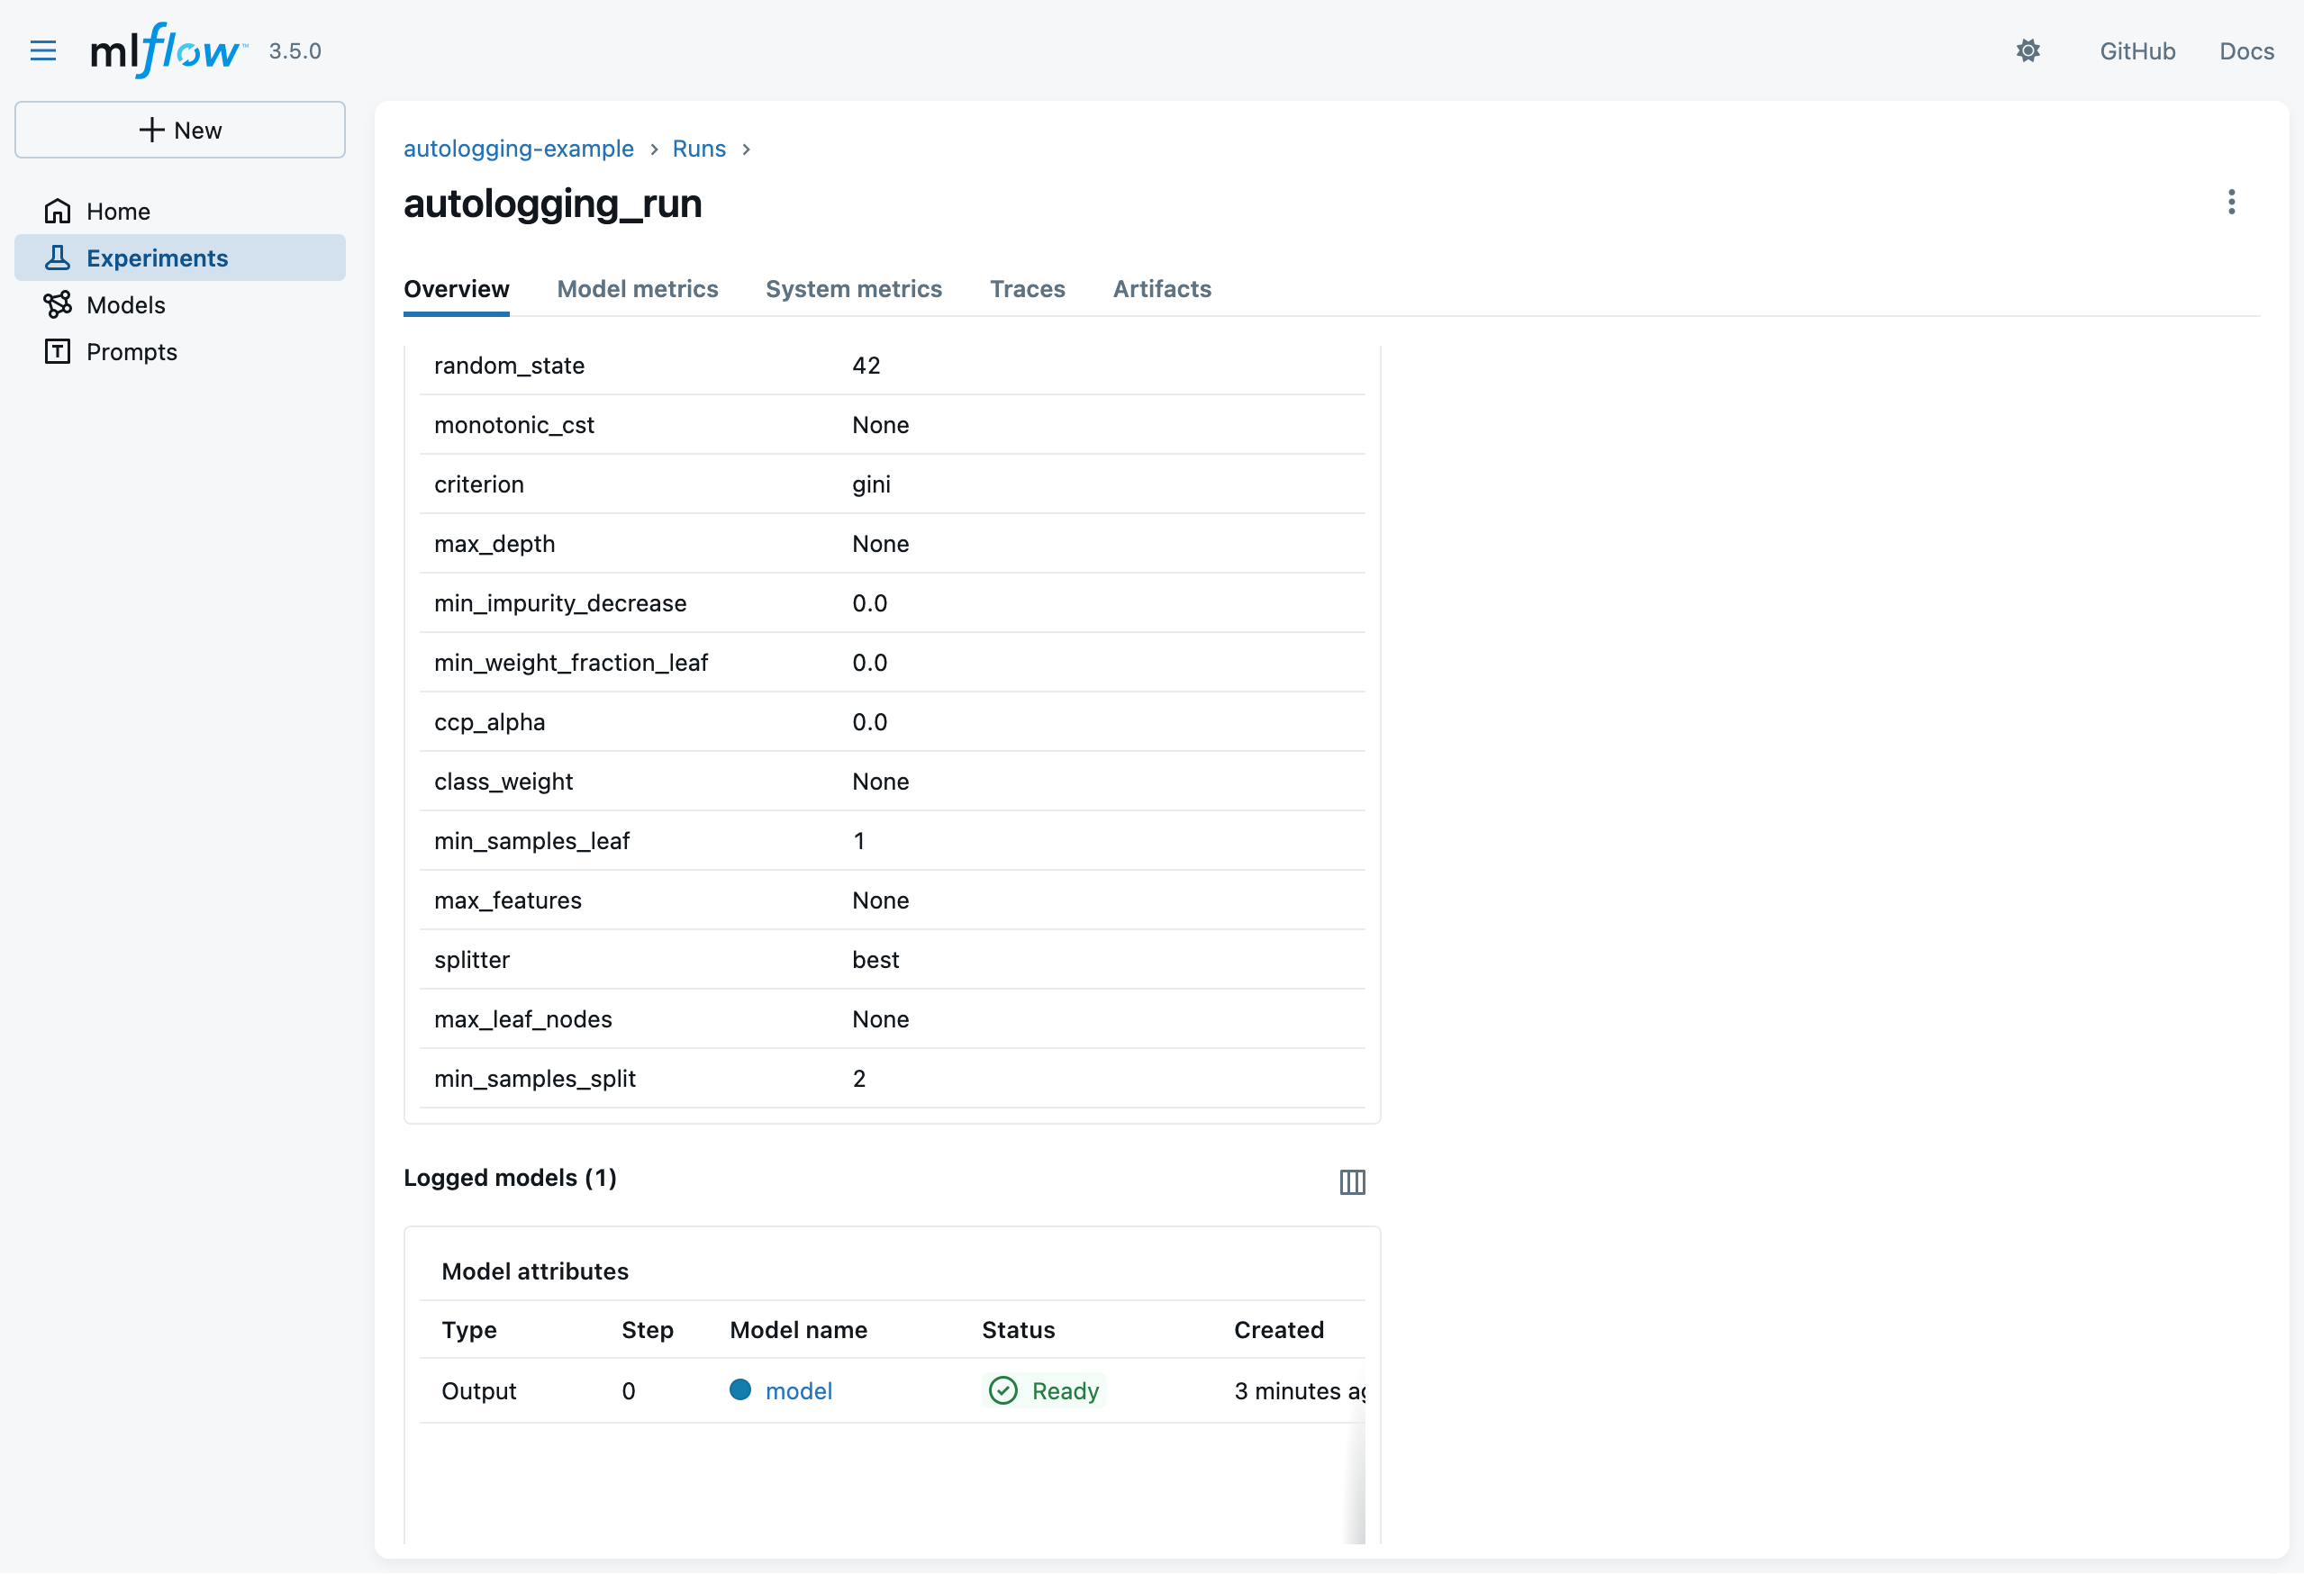The height and width of the screenshot is (1574, 2304).
Task: Open the logged model named model
Action: click(x=798, y=1390)
